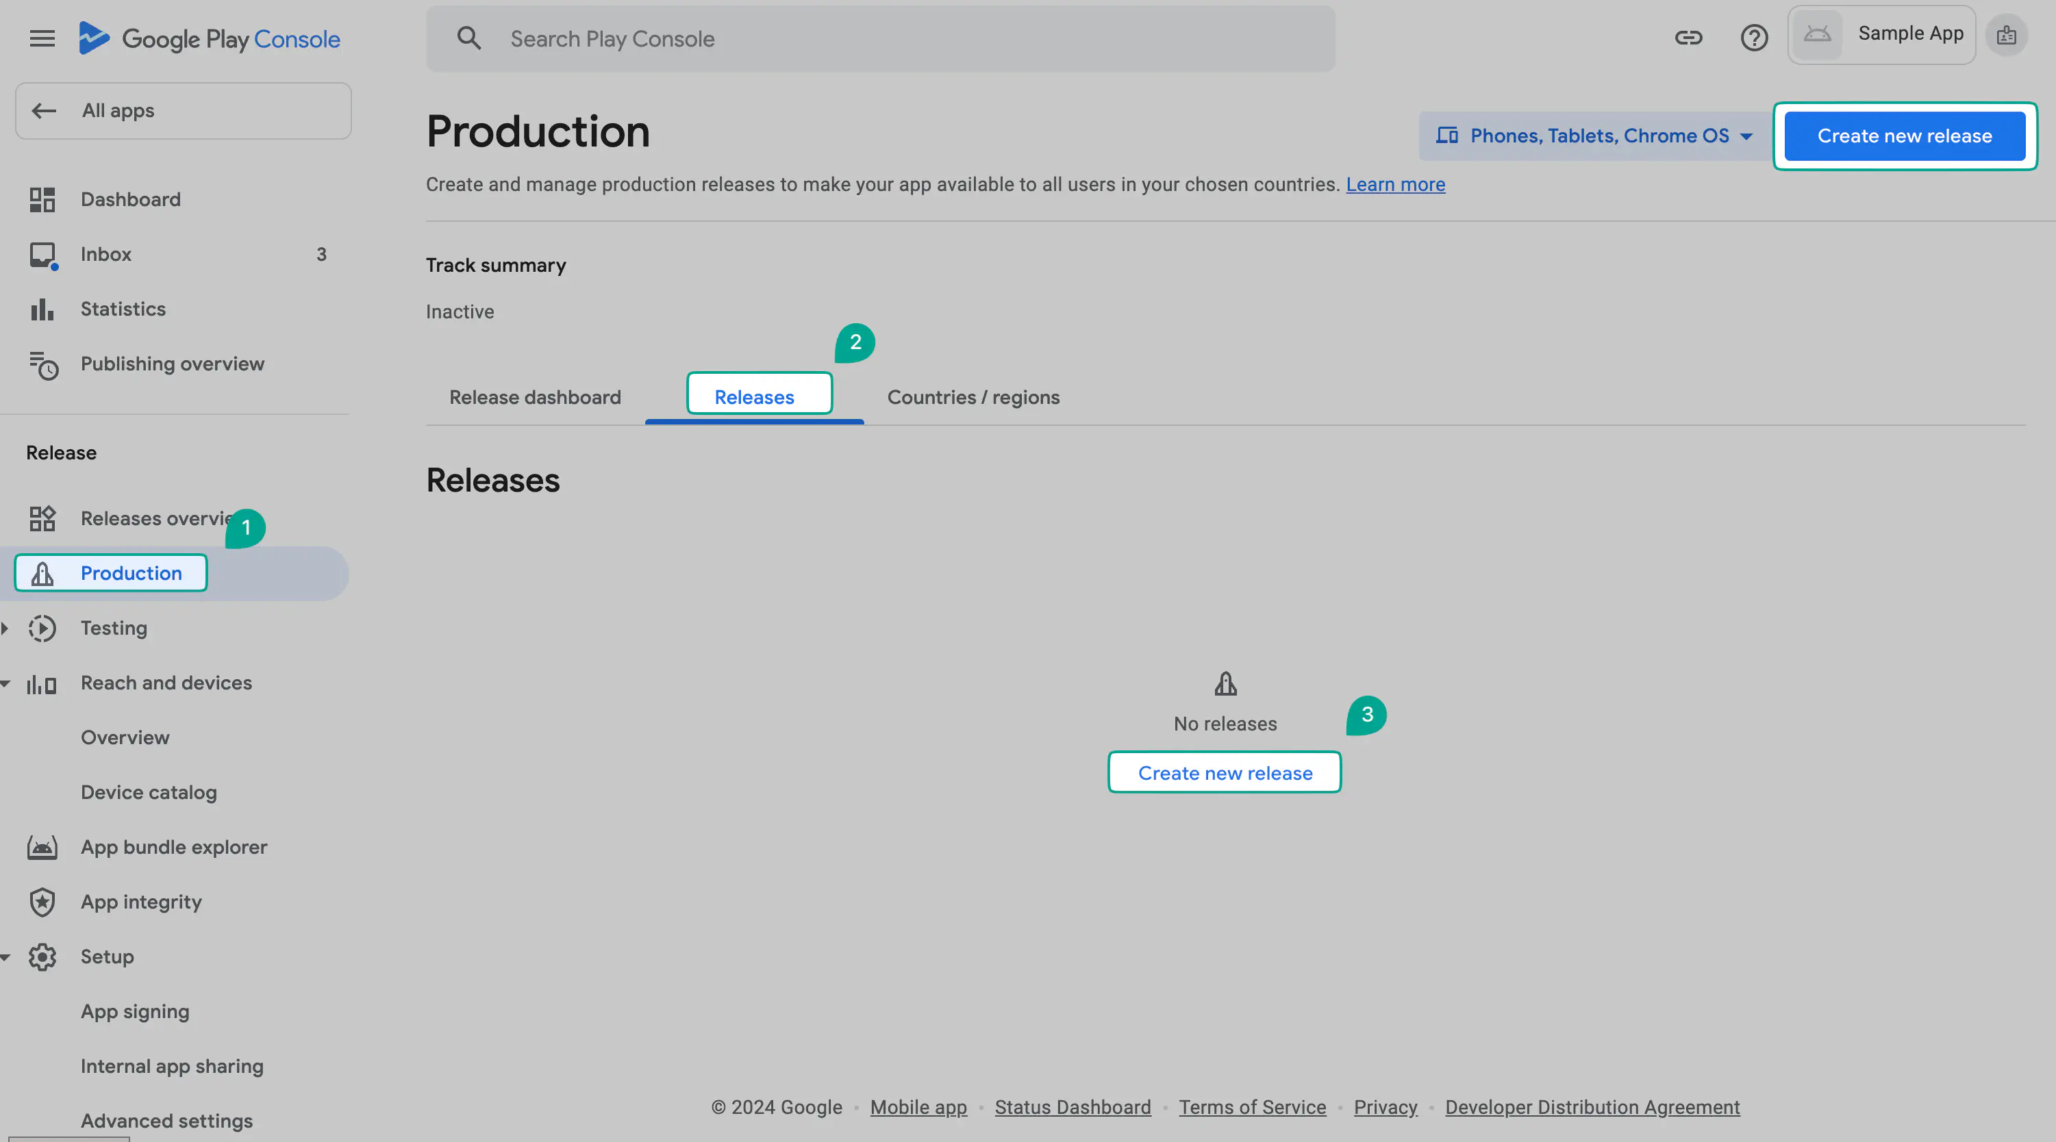Open Inbox from sidebar
Viewport: 2056px width, 1142px height.
click(106, 254)
